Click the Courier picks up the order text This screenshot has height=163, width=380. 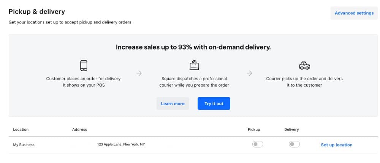coord(304,82)
